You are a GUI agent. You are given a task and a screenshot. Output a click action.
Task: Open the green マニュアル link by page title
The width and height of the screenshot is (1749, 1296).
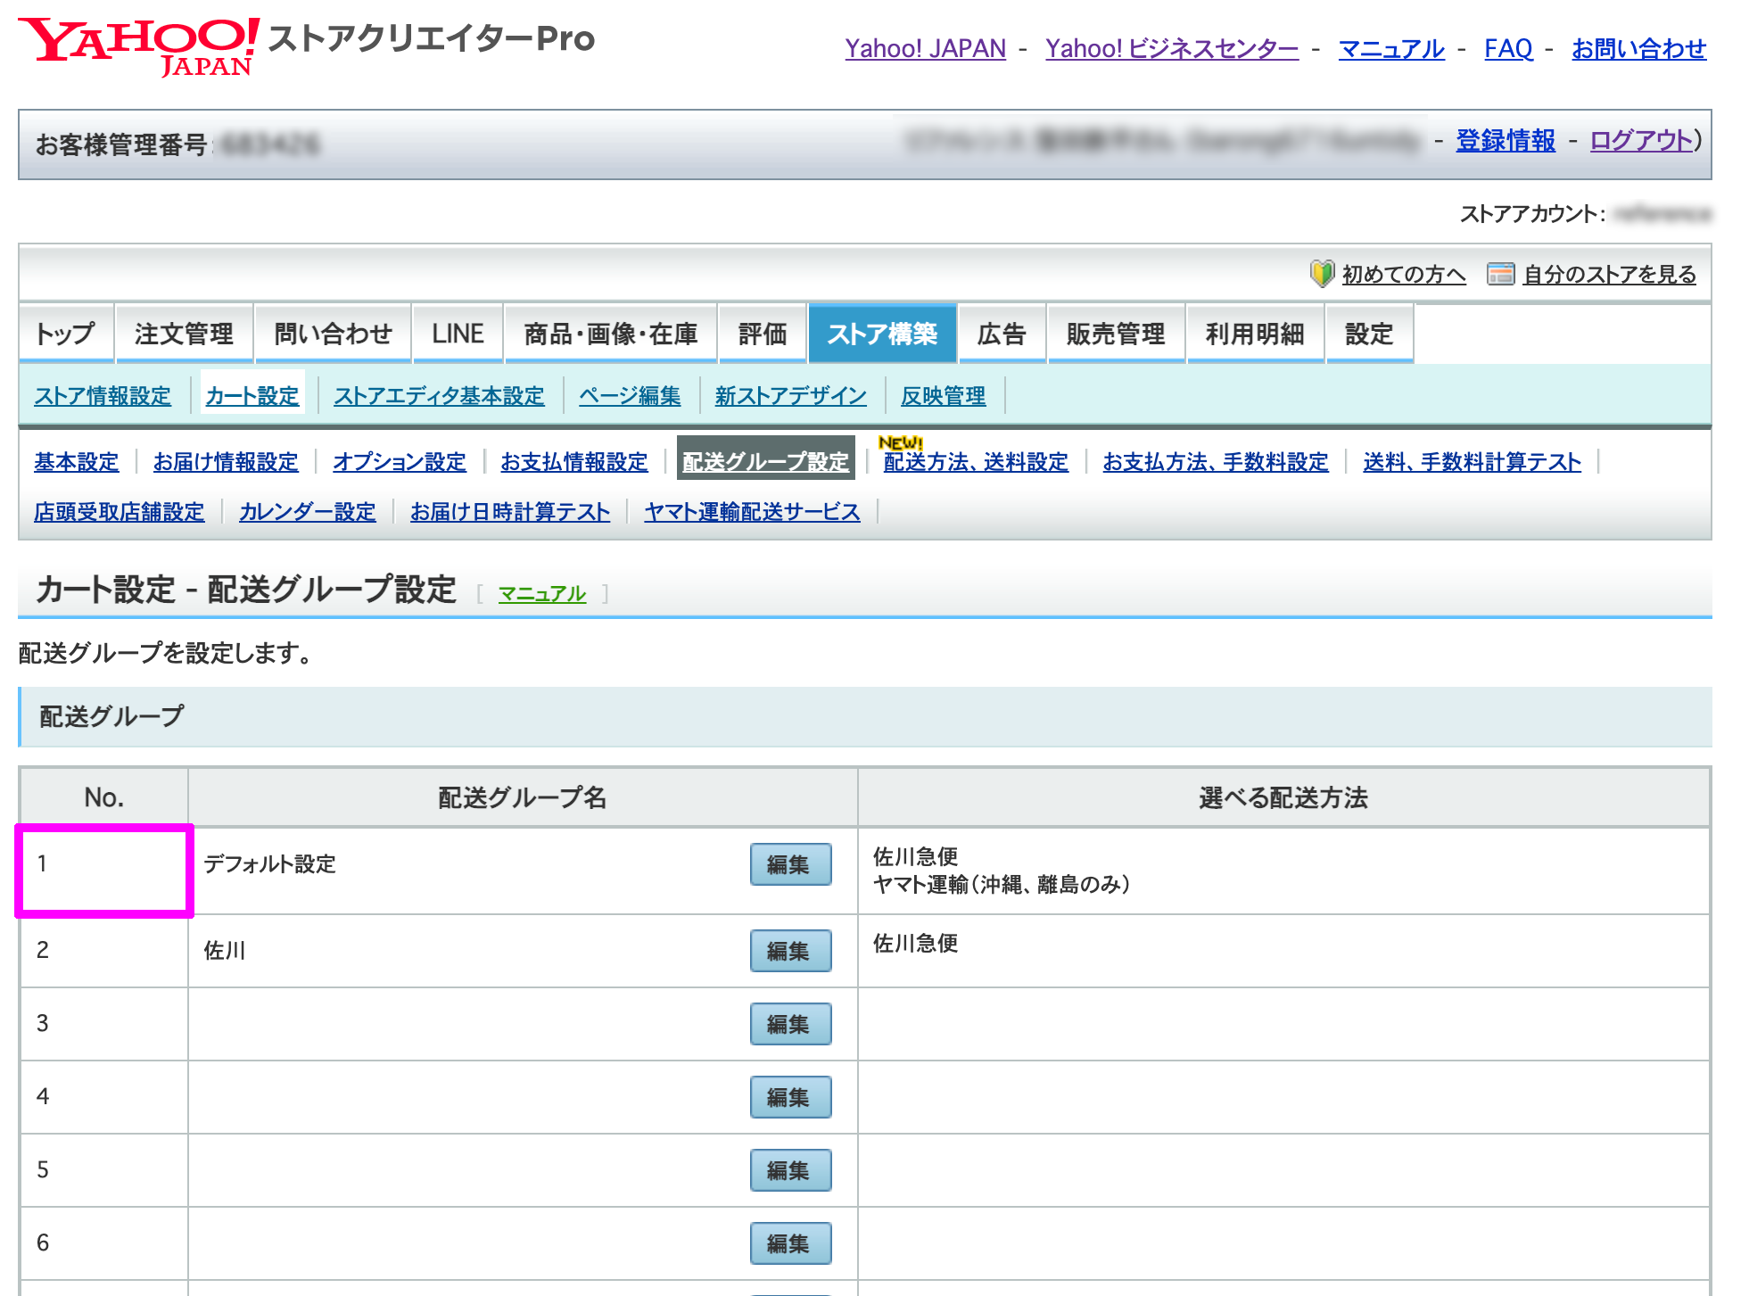pyautogui.click(x=542, y=594)
